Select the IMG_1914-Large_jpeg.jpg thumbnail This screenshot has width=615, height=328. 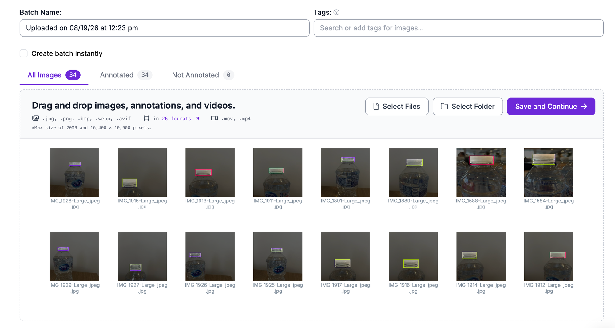point(481,256)
